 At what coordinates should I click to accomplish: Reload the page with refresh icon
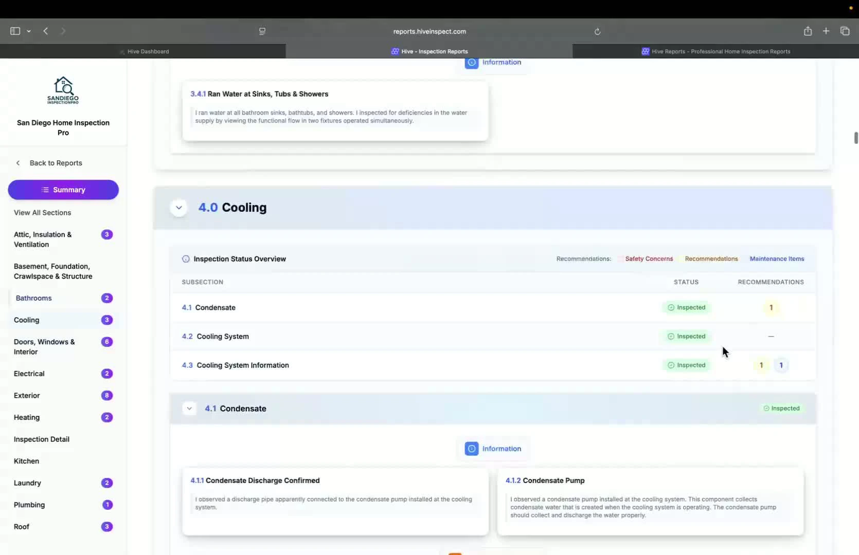point(597,31)
